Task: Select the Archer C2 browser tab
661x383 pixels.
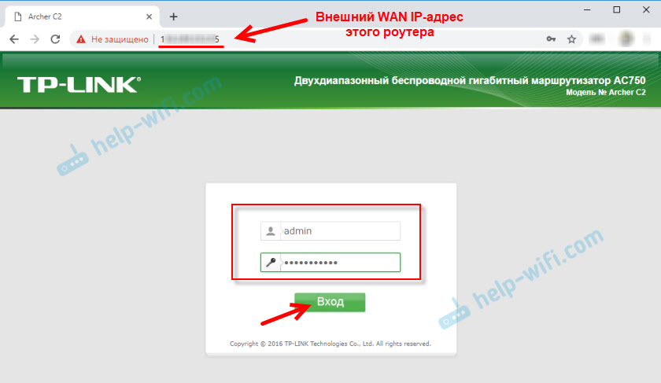Action: 82,17
